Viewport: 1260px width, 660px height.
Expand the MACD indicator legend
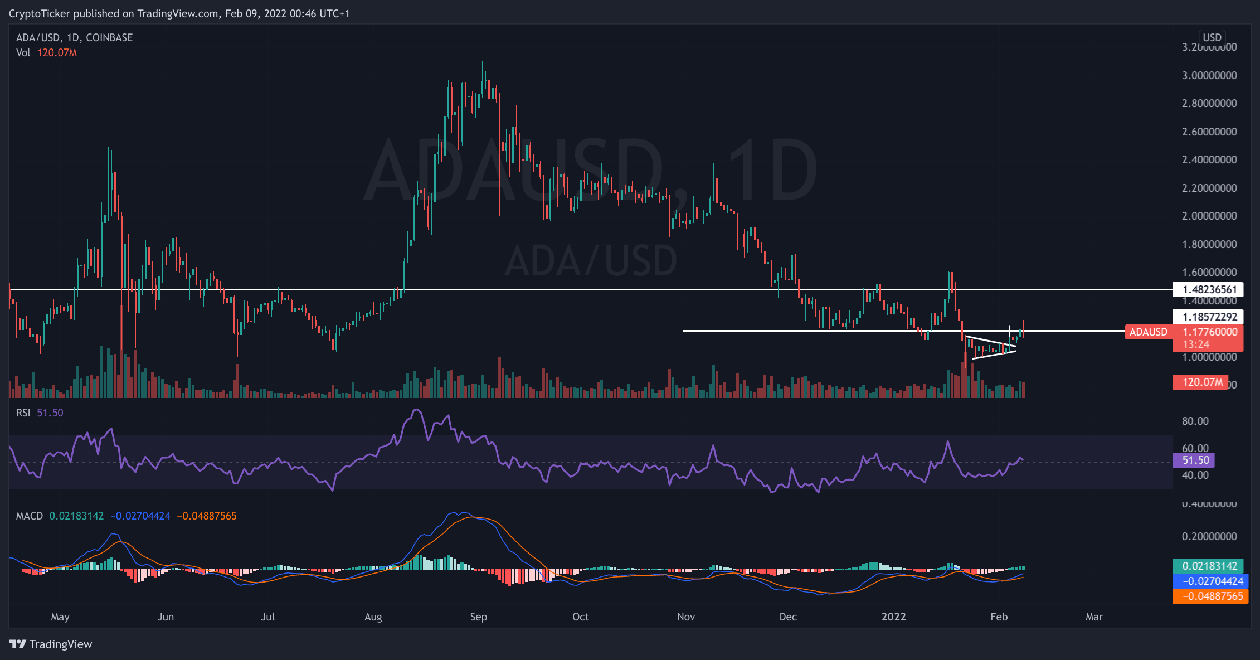point(29,516)
